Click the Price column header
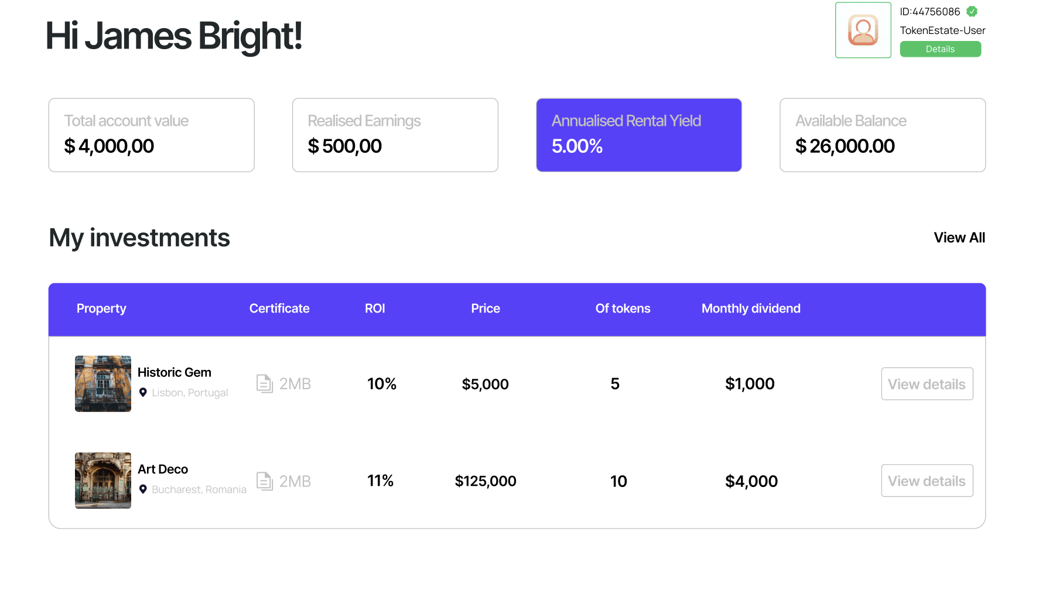 pos(486,308)
